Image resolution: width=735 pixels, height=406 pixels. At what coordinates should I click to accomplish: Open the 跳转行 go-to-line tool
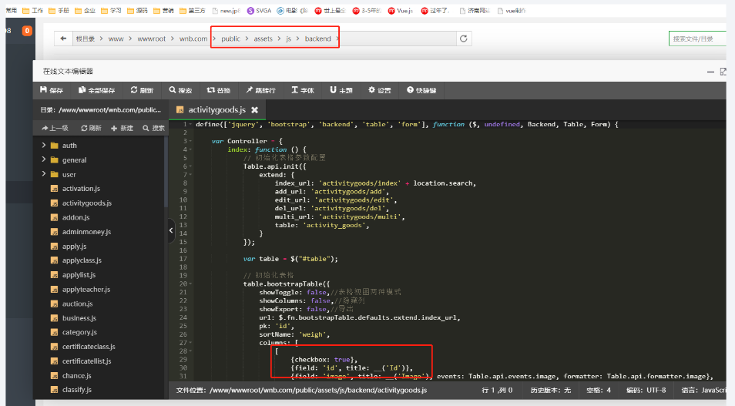coord(260,90)
